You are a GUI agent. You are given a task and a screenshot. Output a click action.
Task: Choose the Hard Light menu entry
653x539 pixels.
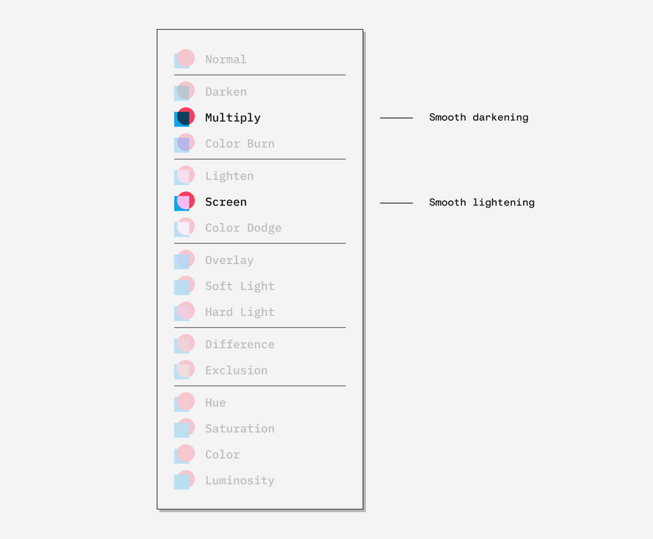pos(240,312)
